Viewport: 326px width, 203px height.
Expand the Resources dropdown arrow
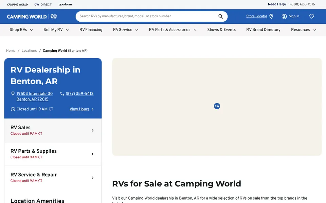315,30
